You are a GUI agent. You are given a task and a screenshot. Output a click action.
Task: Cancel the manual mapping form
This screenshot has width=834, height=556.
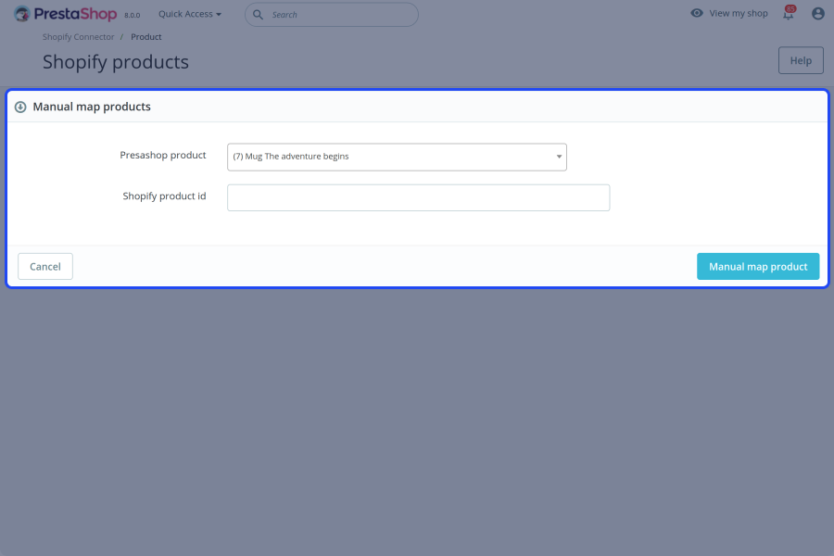45,267
